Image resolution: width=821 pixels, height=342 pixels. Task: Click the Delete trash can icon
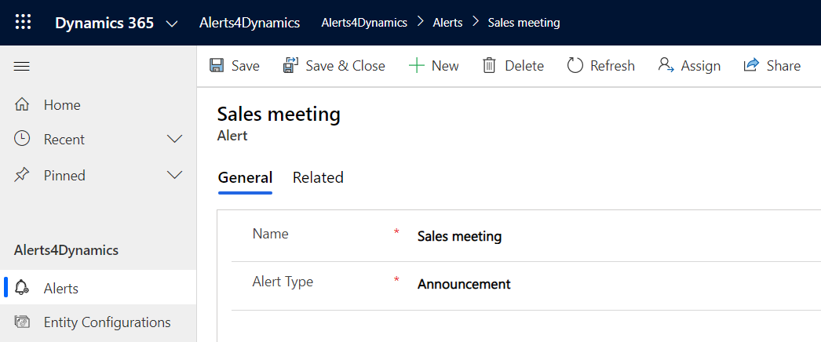tap(489, 66)
